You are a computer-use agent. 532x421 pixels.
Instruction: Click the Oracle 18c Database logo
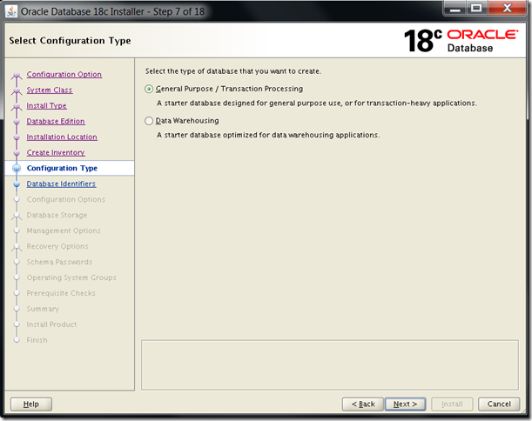pos(461,41)
